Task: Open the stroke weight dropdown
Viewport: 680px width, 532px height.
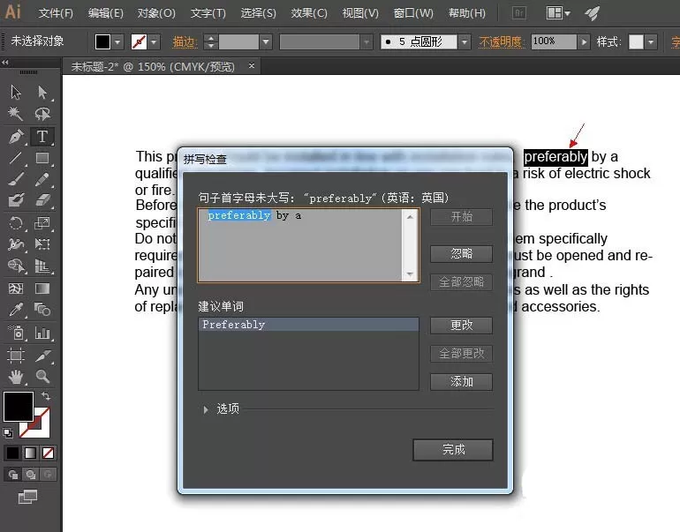Action: pyautogui.click(x=266, y=42)
